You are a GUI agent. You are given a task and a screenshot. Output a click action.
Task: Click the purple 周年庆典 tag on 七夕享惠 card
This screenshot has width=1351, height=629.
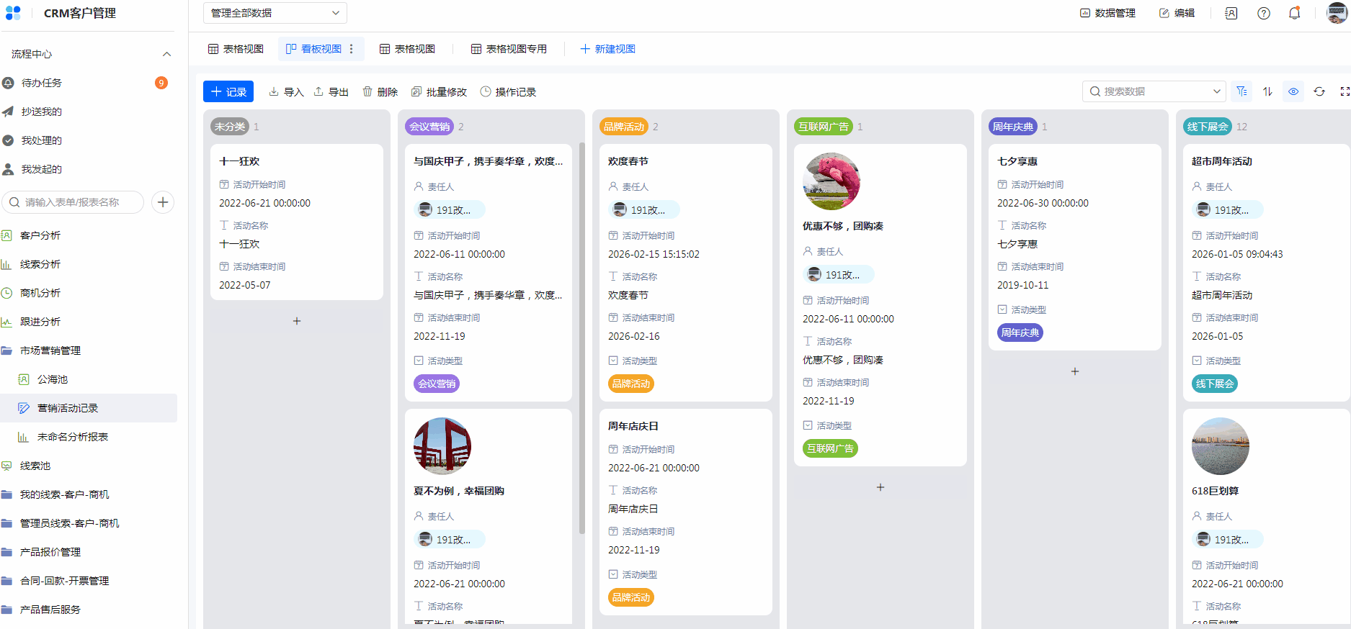1020,332
